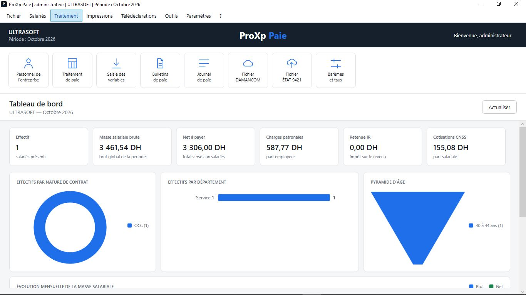Click the ProXp Paie app icon in title bar
526x295 pixels.
[4, 4]
